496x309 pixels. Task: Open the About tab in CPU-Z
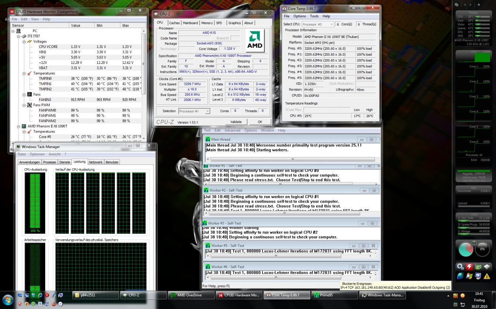[x=248, y=23]
